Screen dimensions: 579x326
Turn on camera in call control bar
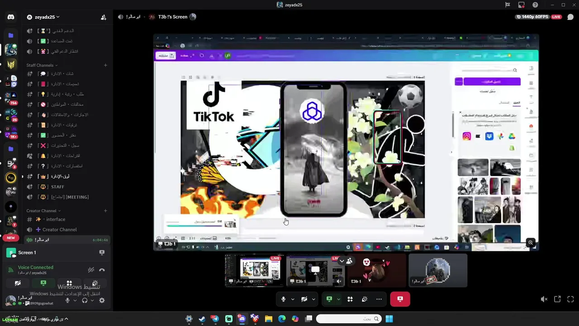(304, 299)
